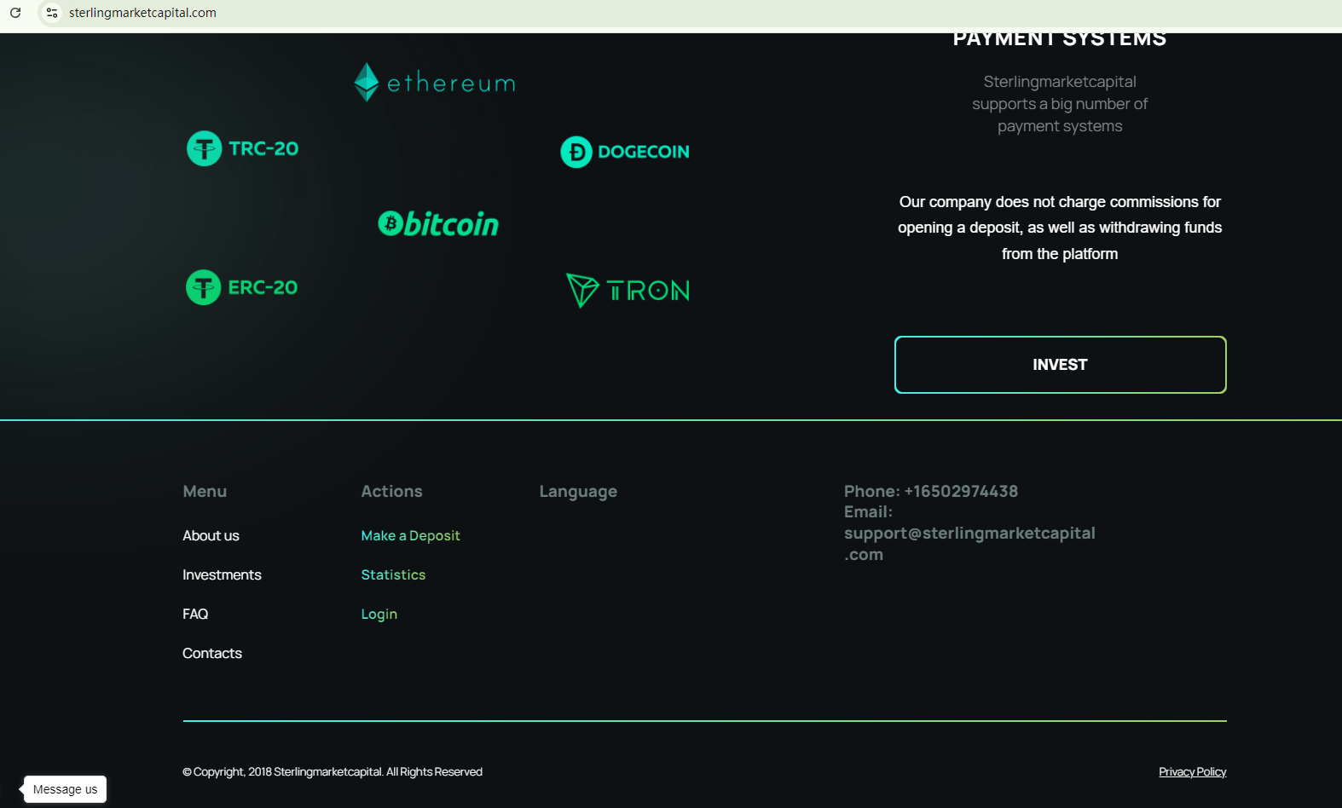
Task: Click the copyright 2018 Sterlingmarketcapital notice
Action: pos(333,771)
